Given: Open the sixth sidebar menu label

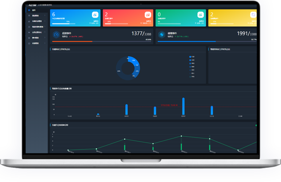Looking at the screenshot, I should 35,38.
